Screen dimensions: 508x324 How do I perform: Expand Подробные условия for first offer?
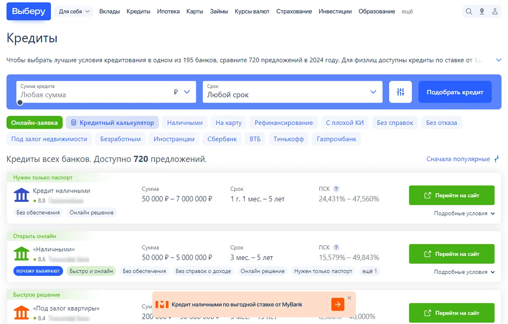click(464, 213)
